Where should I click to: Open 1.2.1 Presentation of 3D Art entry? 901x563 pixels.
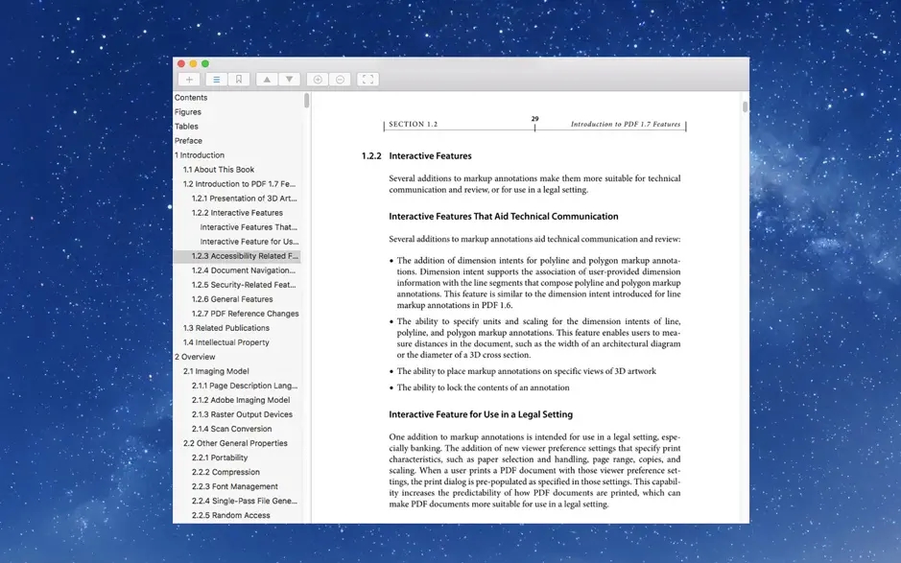[245, 199]
